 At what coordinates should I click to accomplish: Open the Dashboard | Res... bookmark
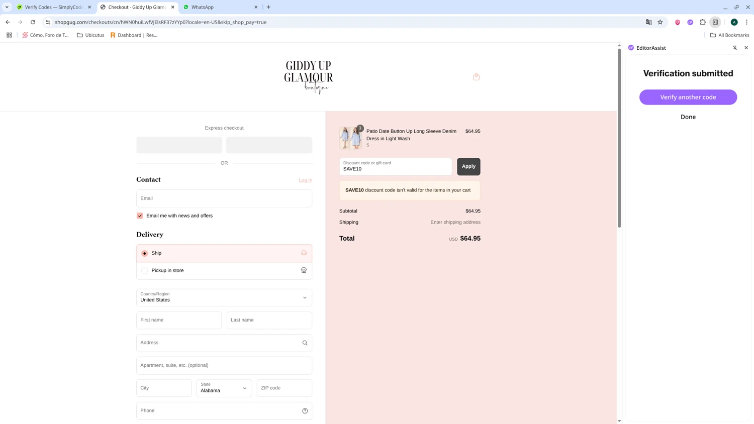point(134,35)
